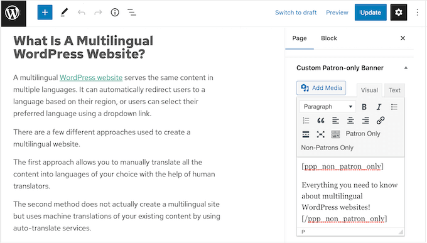
Task: Insert Non-Patrons Only shortcode
Action: (327, 148)
